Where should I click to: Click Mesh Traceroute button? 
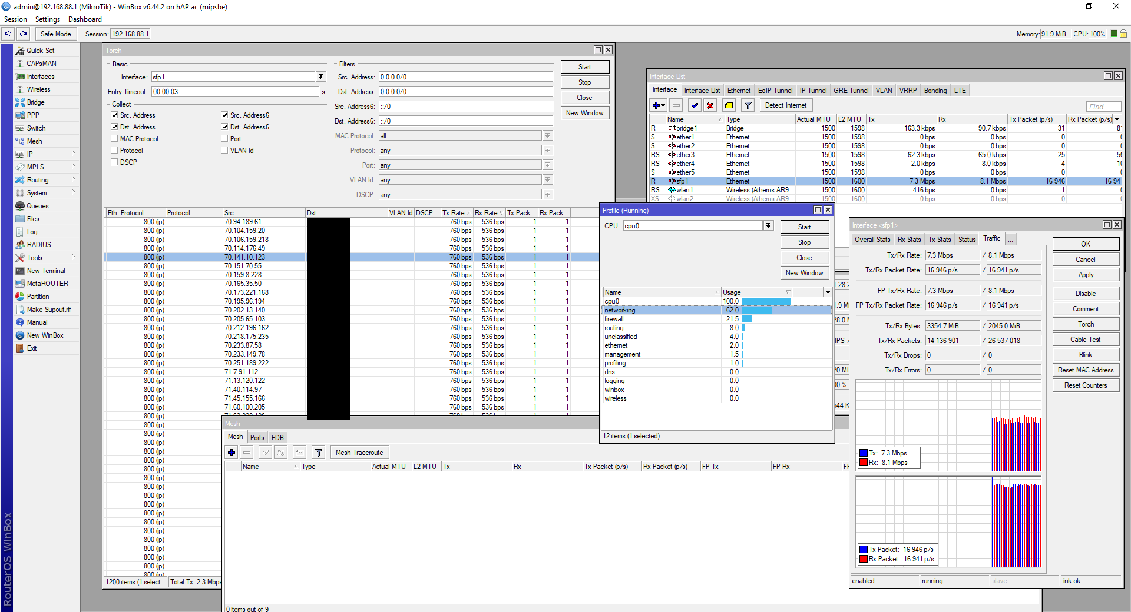pos(359,453)
